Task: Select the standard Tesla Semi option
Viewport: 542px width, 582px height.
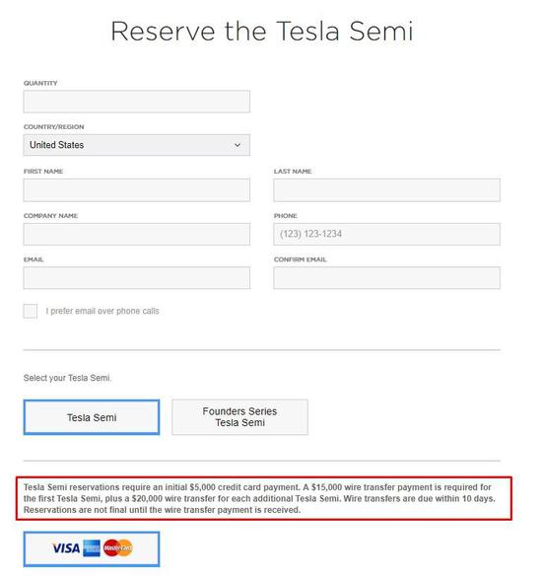Action: (92, 417)
